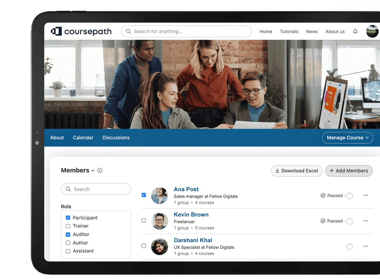The image size is (380, 279).
Task: Click the Add Members button
Action: [x=349, y=171]
